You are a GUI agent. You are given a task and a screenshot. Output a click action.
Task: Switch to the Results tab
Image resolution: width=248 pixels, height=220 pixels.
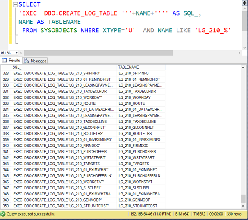click(11, 60)
